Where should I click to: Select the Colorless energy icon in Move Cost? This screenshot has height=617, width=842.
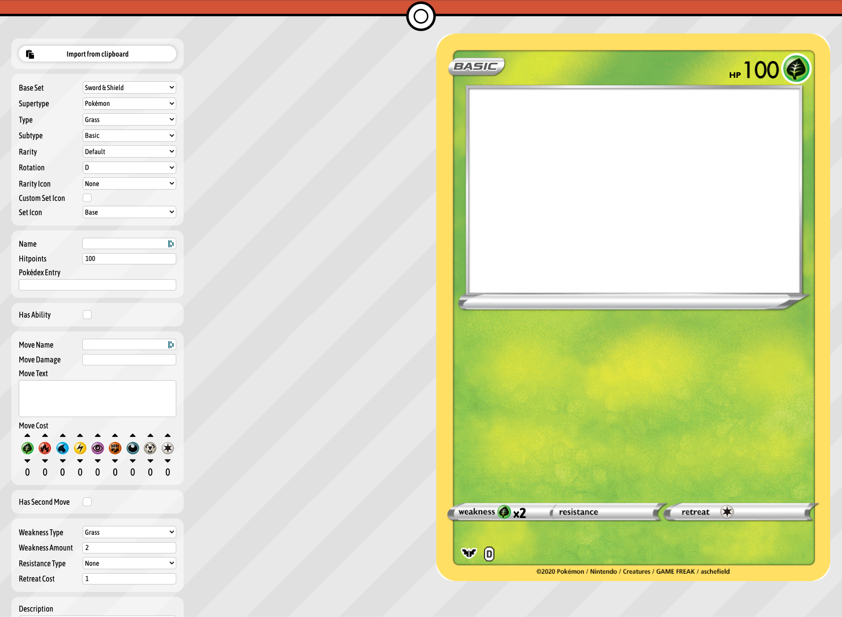tap(168, 448)
